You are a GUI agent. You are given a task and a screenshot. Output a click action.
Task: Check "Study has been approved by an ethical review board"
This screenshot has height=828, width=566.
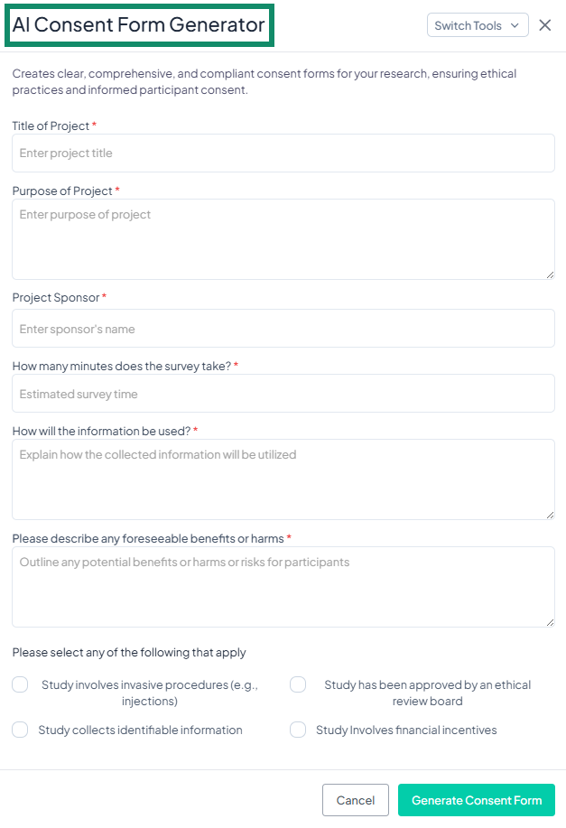pos(298,684)
